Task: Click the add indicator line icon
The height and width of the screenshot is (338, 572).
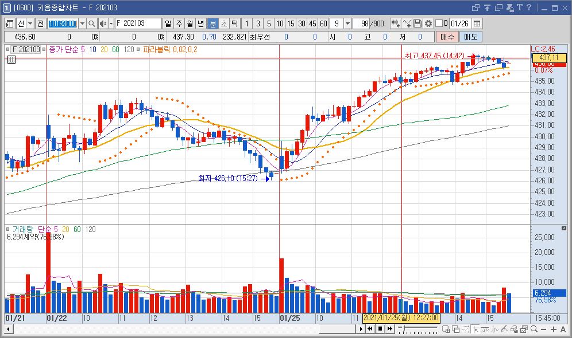Action: click(x=407, y=23)
